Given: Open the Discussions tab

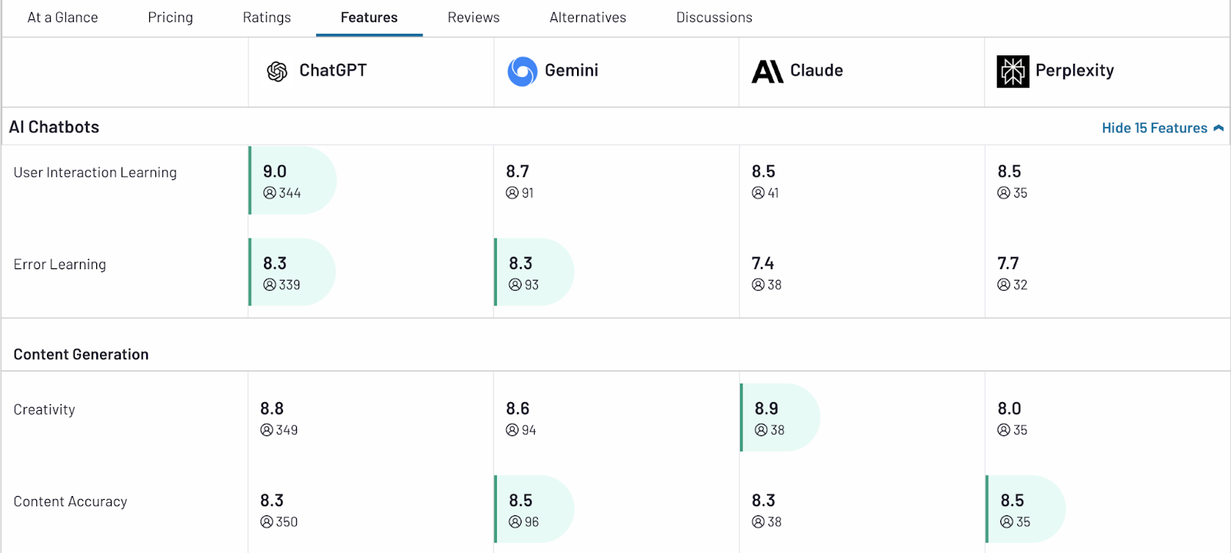Looking at the screenshot, I should tap(714, 18).
